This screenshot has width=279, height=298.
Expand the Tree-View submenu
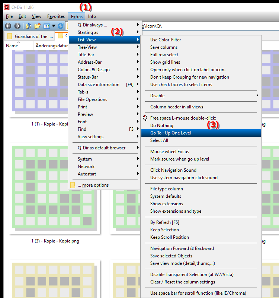[x=105, y=47]
